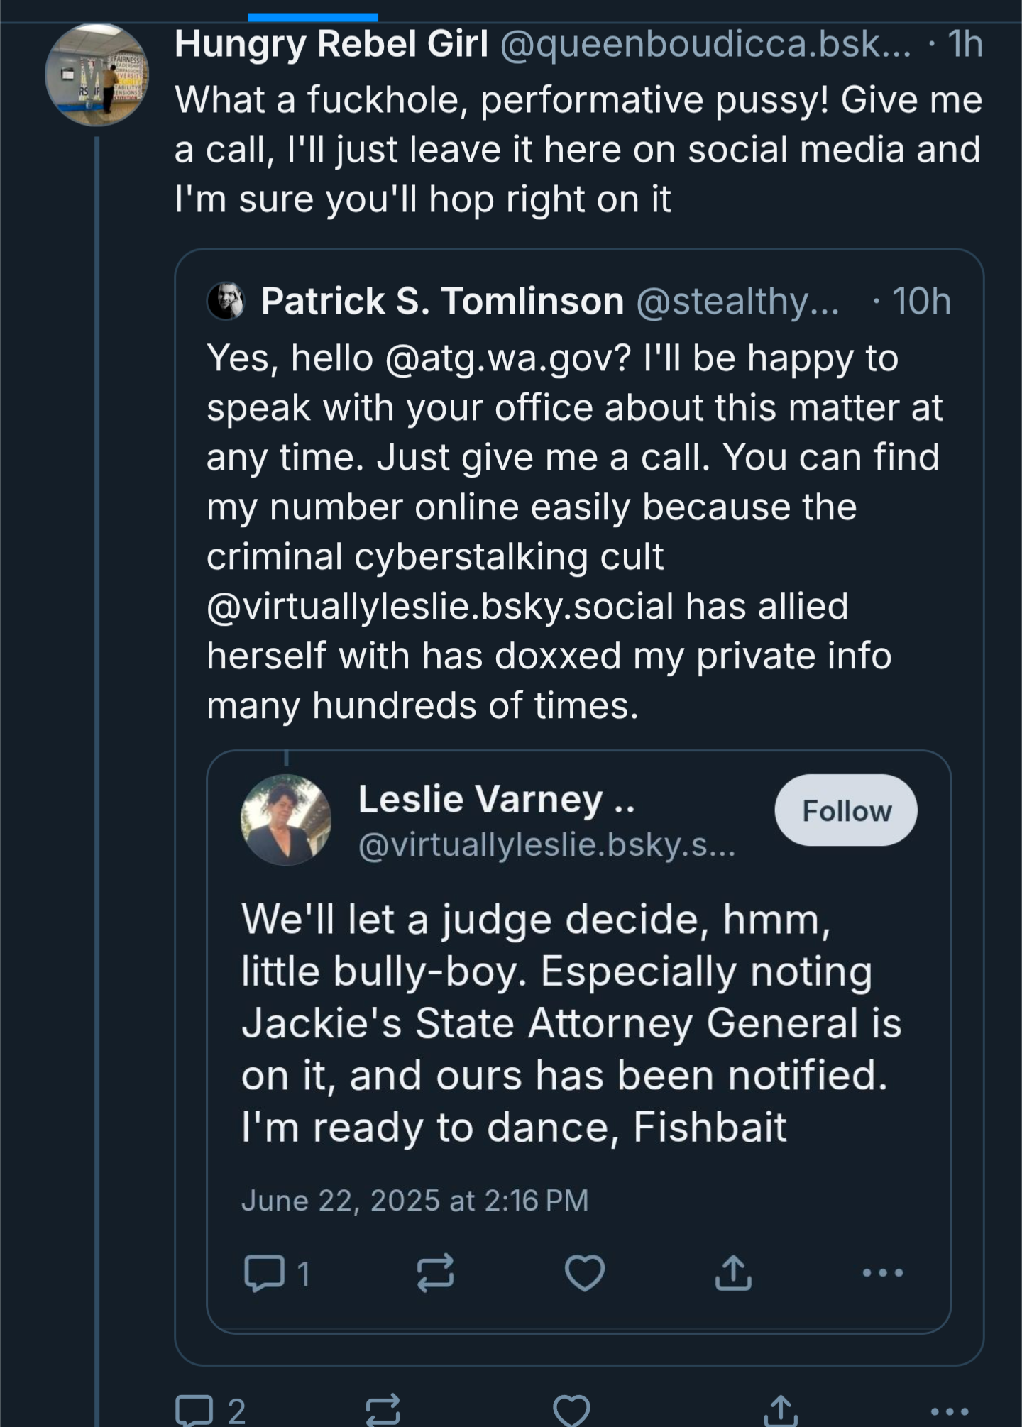Repost Hungry Rebel Girl's post
Image resolution: width=1022 pixels, height=1427 pixels.
pyautogui.click(x=383, y=1410)
